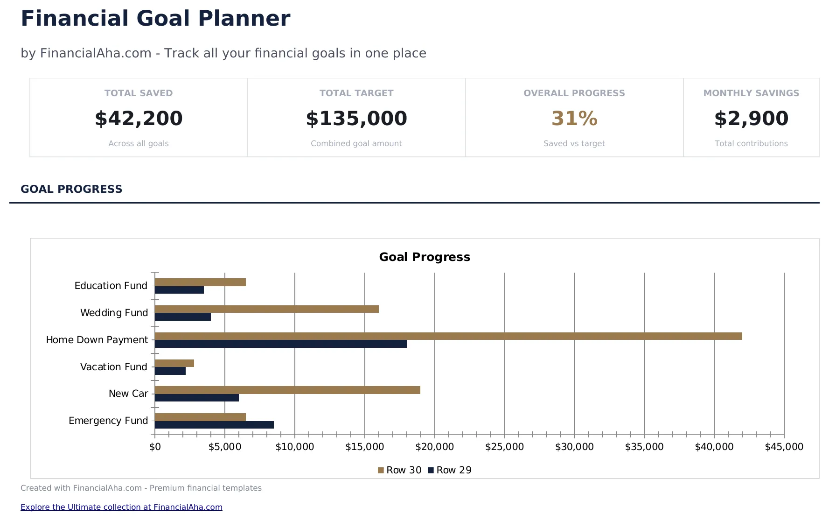Viewport: 829px width, 521px height.
Task: Select the OVERALL PROGRESS summary card
Action: (574, 117)
